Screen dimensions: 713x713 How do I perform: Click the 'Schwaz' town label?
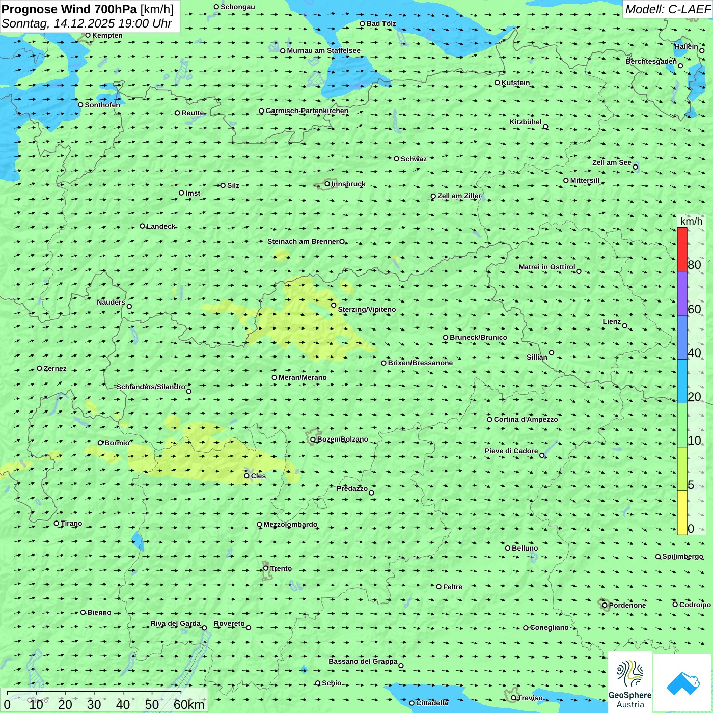[x=414, y=159]
